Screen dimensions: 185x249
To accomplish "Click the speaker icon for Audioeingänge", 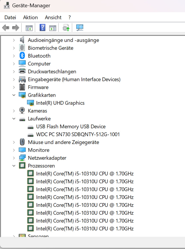I will 22,40.
